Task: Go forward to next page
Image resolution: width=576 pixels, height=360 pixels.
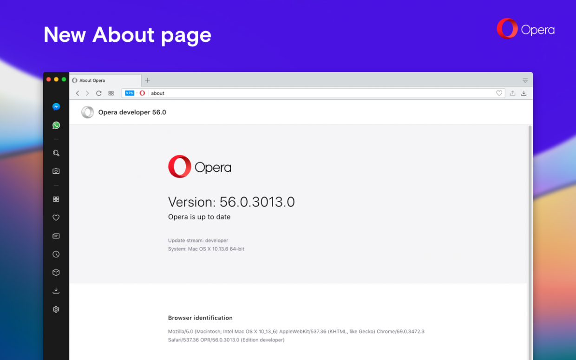Action: (87, 93)
